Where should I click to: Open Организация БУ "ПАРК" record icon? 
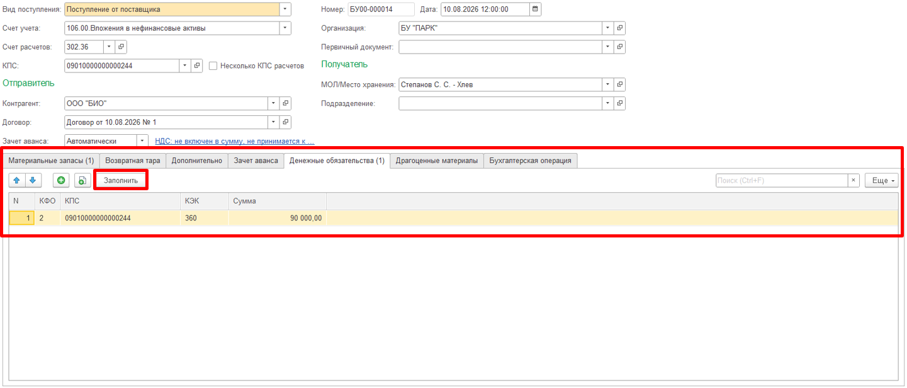point(619,28)
